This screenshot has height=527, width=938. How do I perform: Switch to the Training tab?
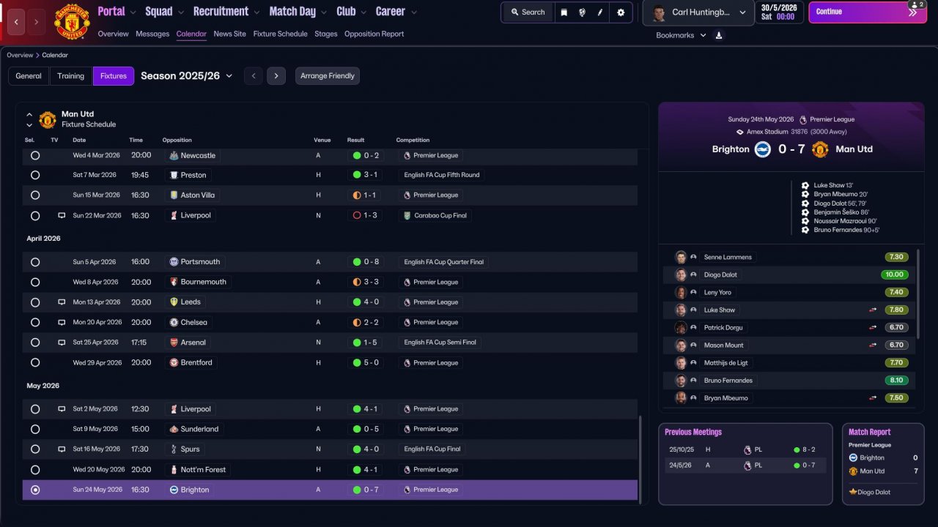click(x=71, y=76)
